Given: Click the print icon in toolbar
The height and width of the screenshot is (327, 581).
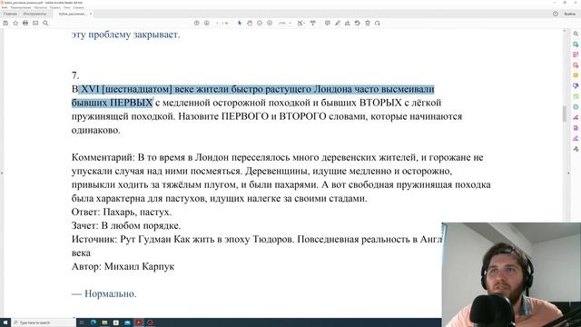Looking at the screenshot, I should (25, 23).
